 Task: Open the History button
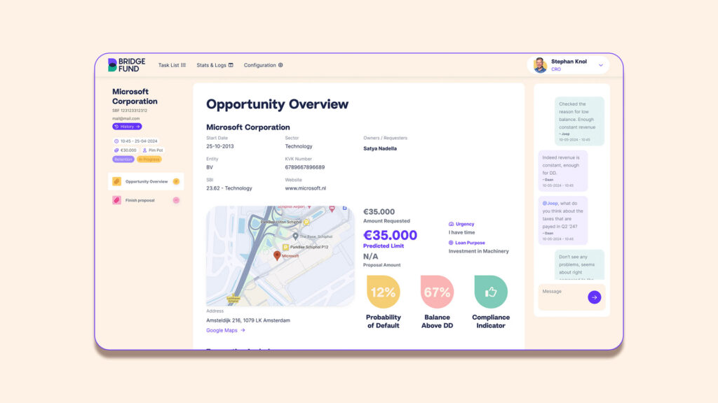pos(128,127)
